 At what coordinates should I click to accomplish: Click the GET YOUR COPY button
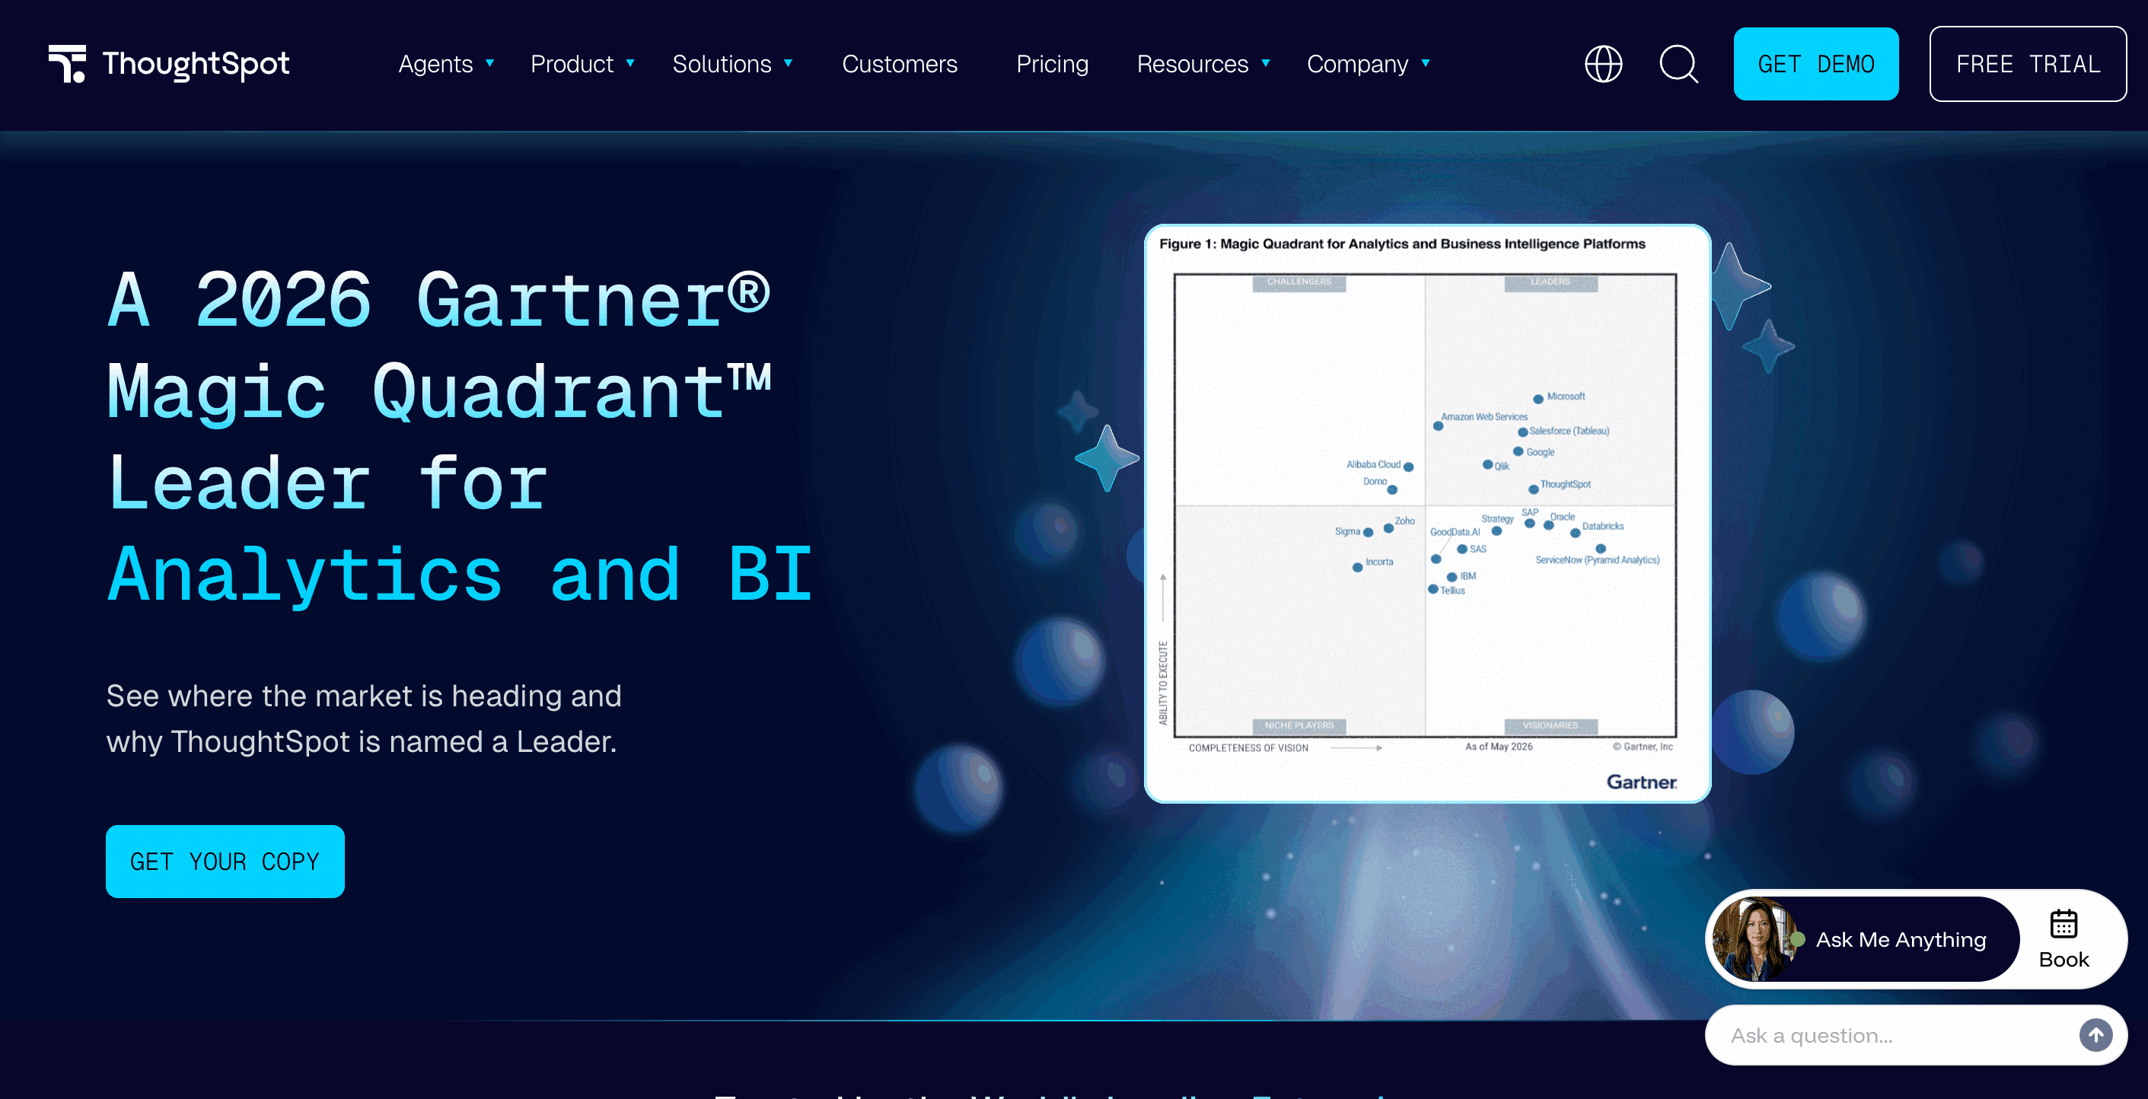225,862
